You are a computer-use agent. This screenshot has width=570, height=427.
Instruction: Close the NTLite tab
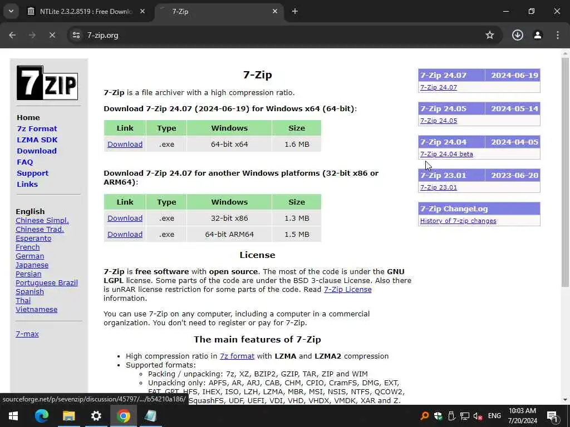(142, 11)
